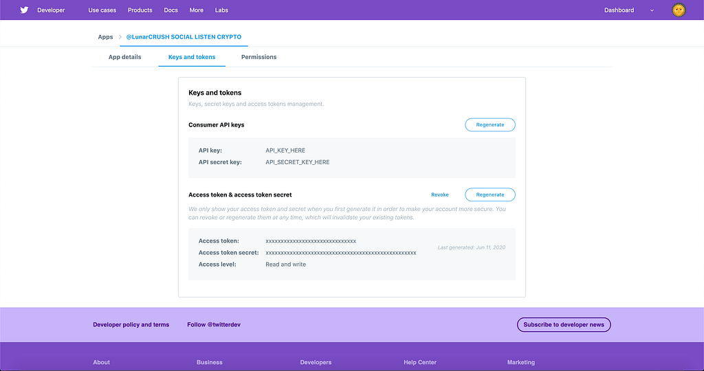Click the breadcrumb chevron after Apps
Screen dimensions: 704x371
pos(120,37)
